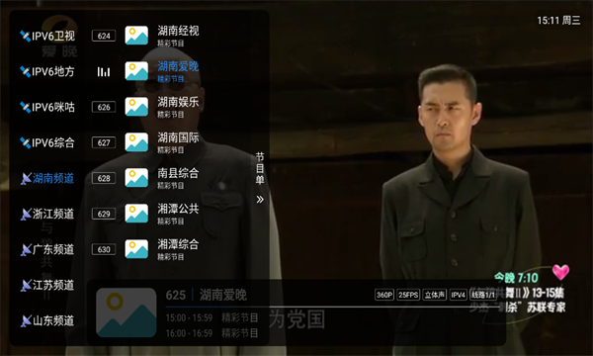Select the 湖南频道 category
Screen dimensions: 593x356
click(x=47, y=179)
